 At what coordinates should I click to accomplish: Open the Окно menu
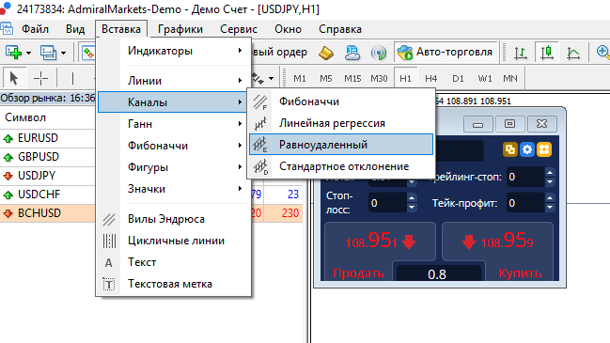coord(288,29)
